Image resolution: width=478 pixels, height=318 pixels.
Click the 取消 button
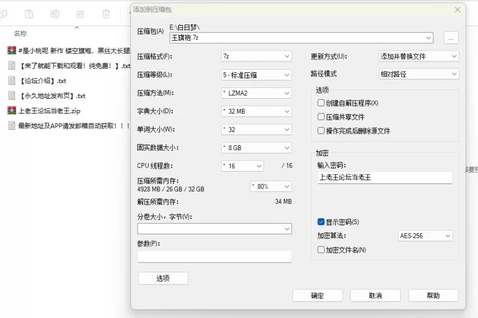(x=375, y=295)
